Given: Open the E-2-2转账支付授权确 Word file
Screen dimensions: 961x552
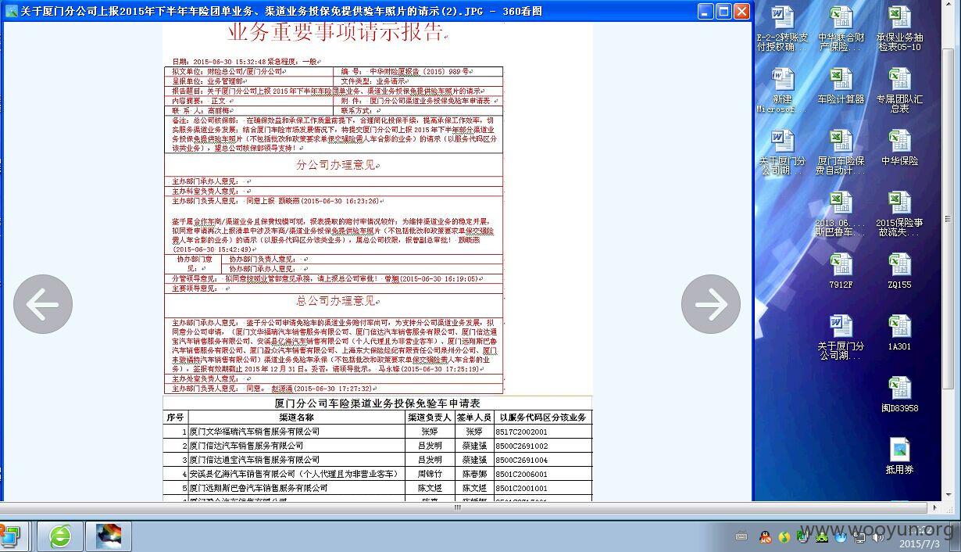Looking at the screenshot, I should [782, 29].
